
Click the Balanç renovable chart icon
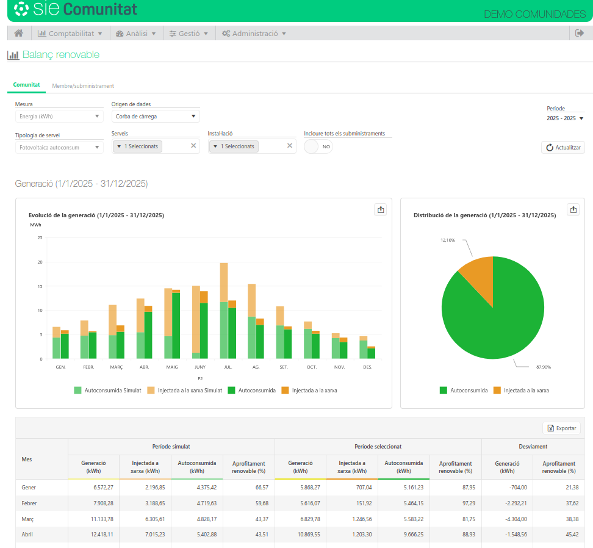[x=13, y=55]
